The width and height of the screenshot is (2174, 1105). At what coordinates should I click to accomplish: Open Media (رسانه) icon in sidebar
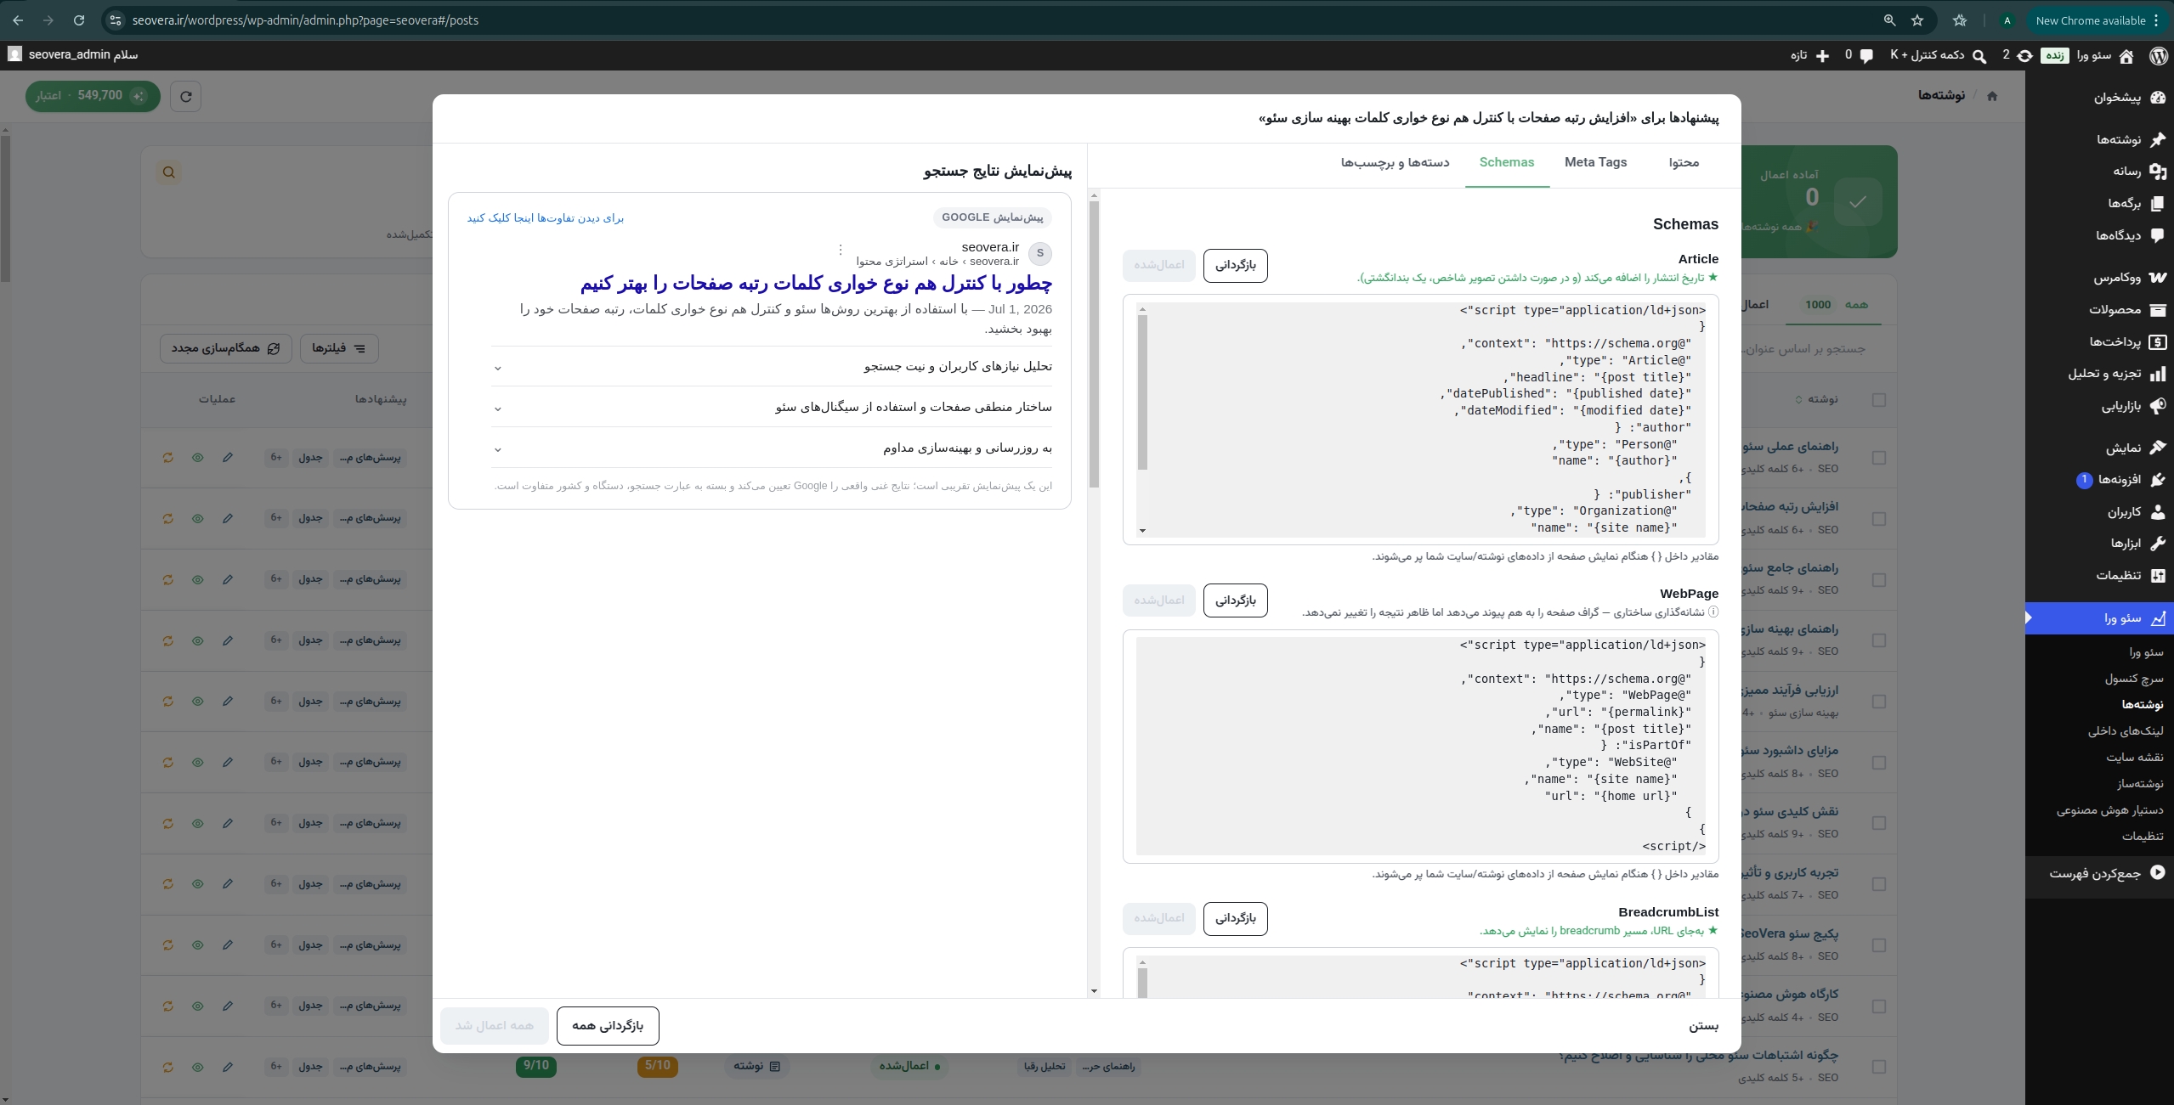tap(2157, 172)
